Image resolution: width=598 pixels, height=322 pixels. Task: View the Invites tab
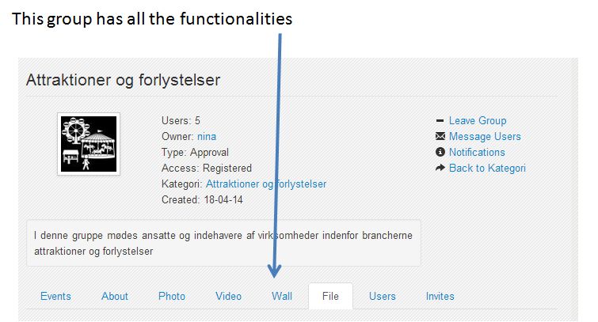[440, 296]
